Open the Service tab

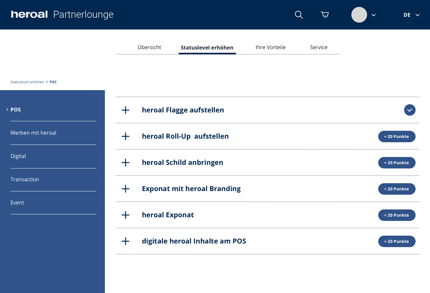pyautogui.click(x=319, y=47)
